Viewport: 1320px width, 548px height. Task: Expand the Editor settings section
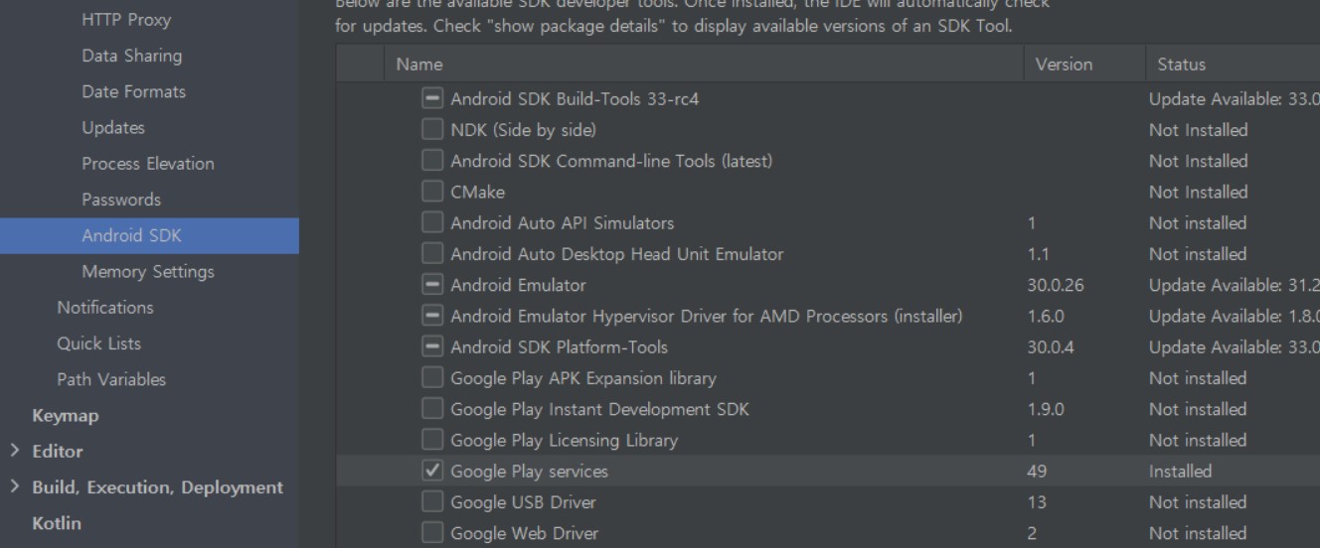[x=14, y=451]
